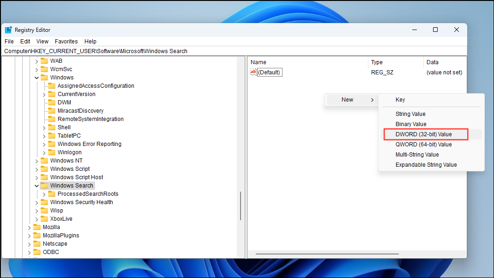Click the Name column header
This screenshot has height=278, width=494.
(x=308, y=62)
